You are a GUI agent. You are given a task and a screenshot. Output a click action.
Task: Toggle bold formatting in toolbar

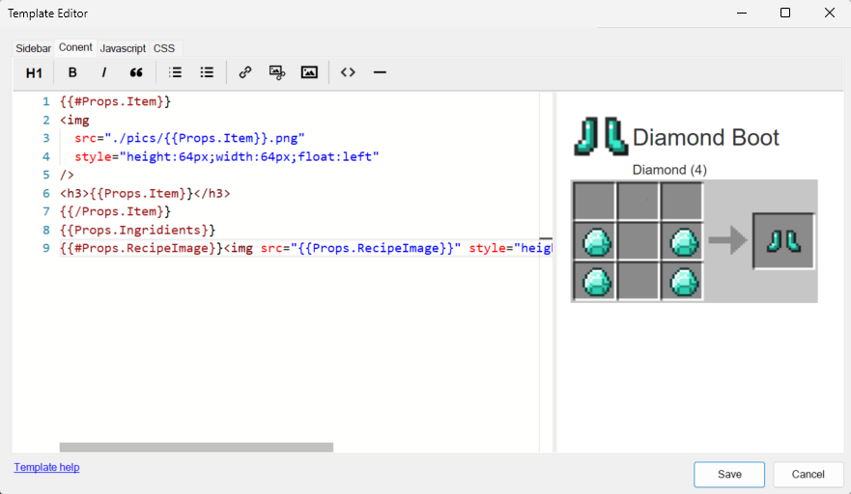point(72,72)
